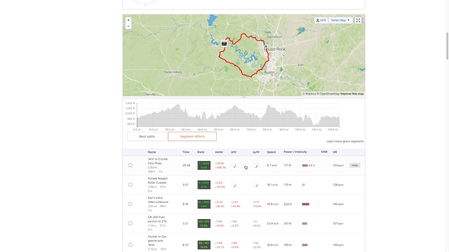Star the Earl's extra miles outbound segment
Screen dimensions: 449x252
(130, 204)
